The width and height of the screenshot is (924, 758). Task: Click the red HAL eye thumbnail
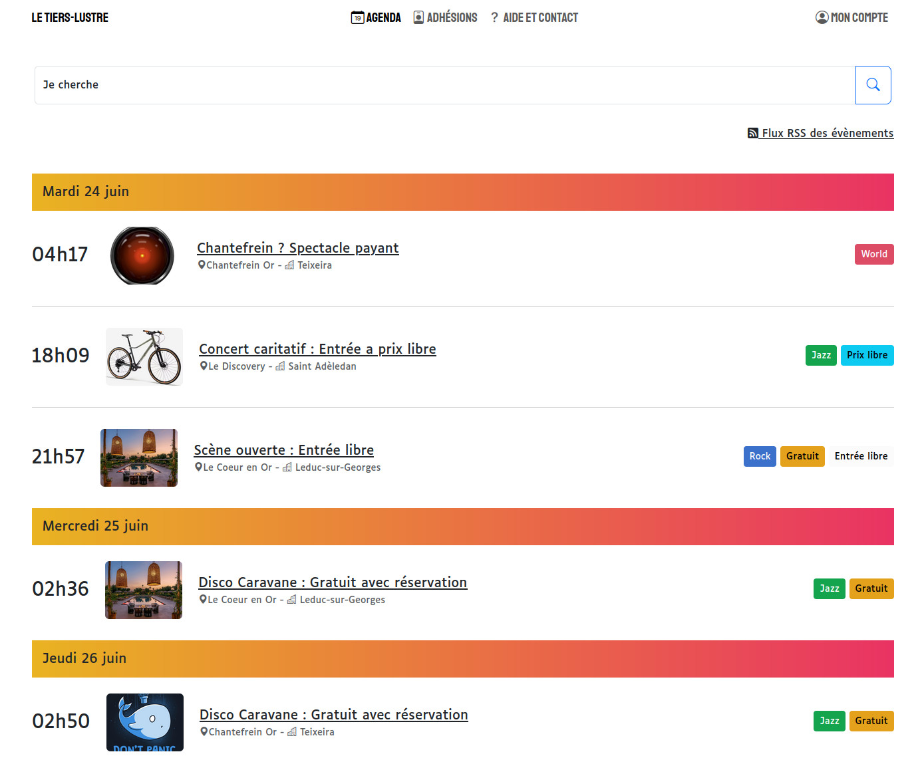[142, 255]
